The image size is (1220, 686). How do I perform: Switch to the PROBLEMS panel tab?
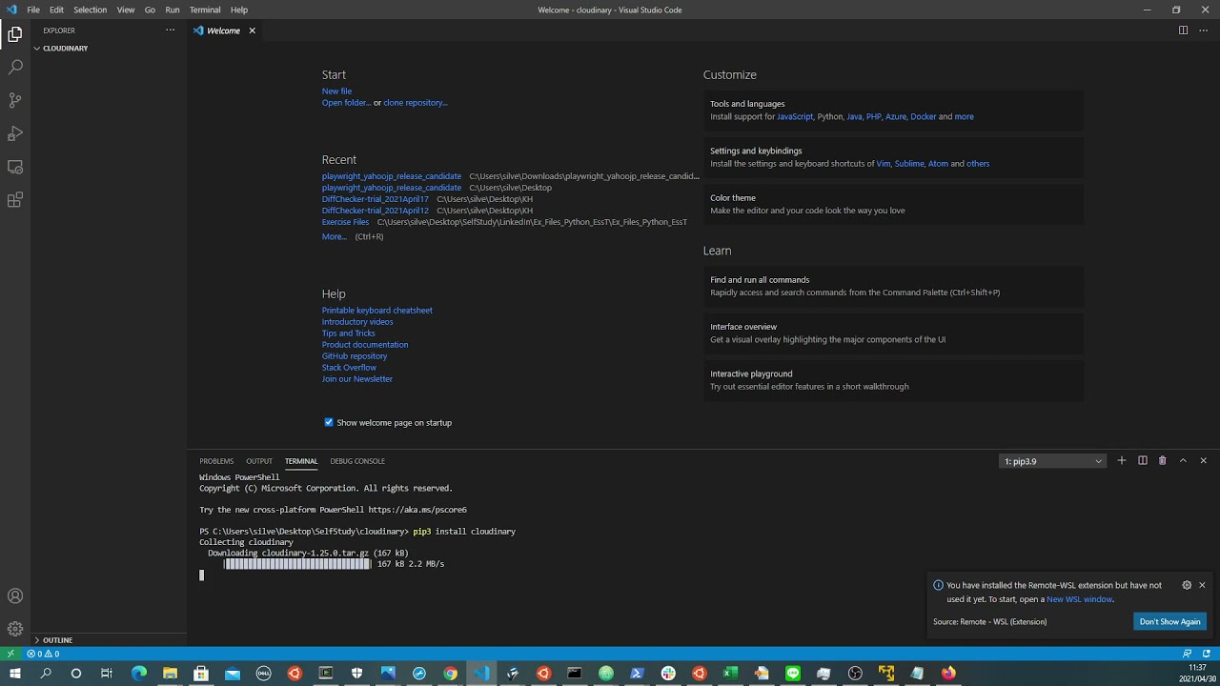(x=216, y=461)
